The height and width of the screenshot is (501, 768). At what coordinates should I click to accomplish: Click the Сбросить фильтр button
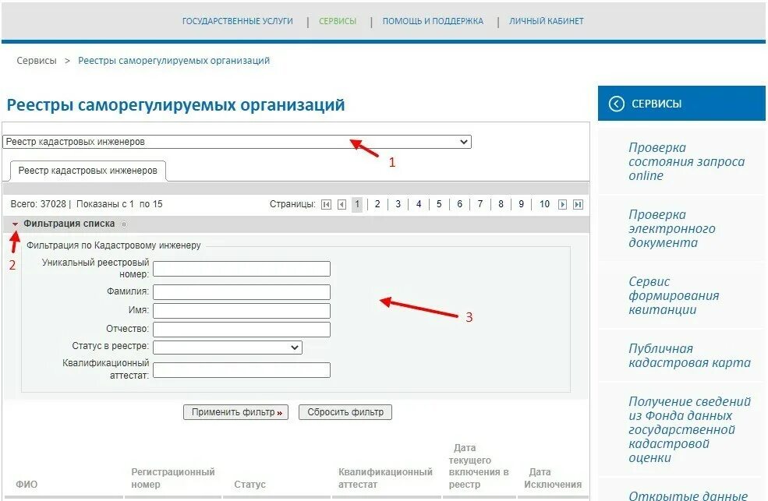(x=345, y=412)
